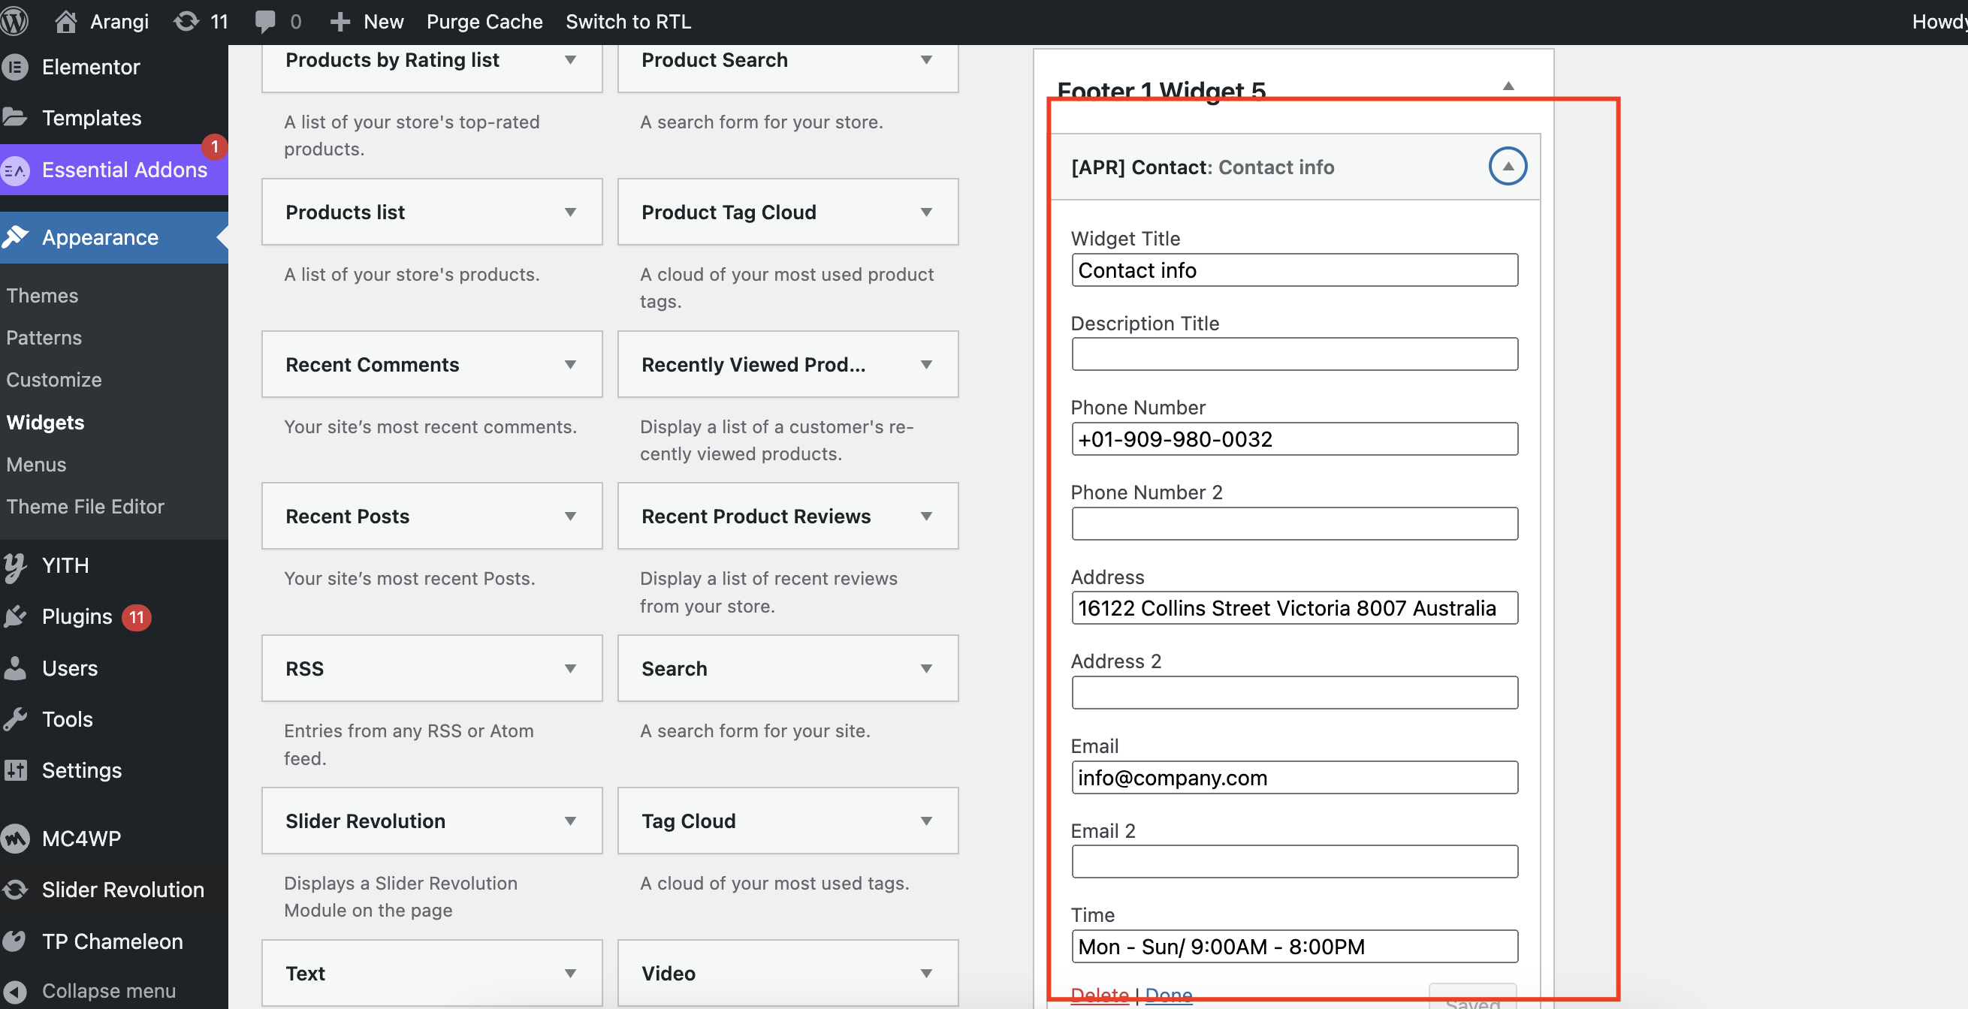Click the Address field with Collins Street
Image resolution: width=1968 pixels, height=1009 pixels.
point(1294,608)
